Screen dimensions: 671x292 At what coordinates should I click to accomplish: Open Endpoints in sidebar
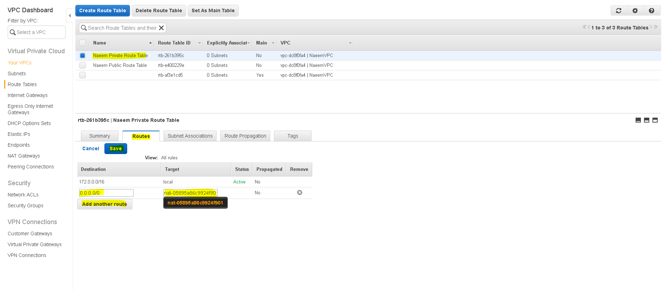tap(19, 145)
